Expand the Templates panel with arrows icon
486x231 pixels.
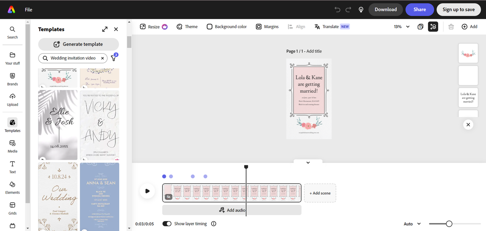(105, 29)
